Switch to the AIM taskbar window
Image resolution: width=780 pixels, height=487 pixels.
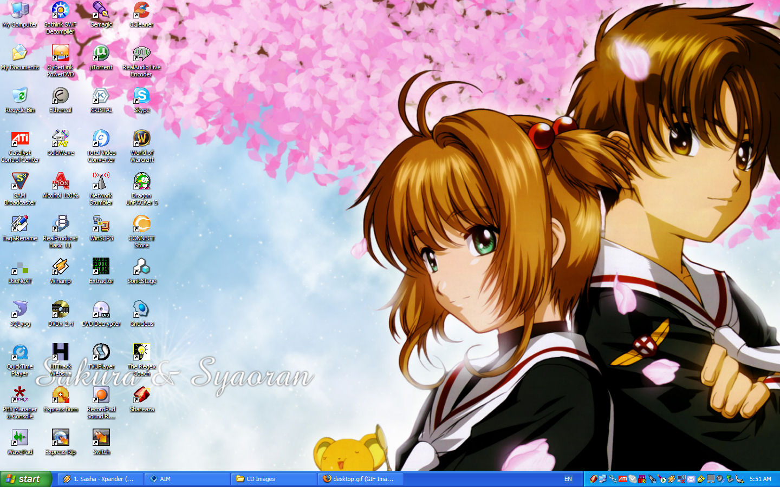click(187, 479)
